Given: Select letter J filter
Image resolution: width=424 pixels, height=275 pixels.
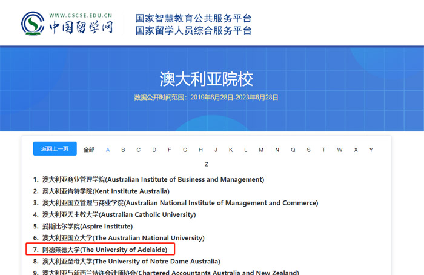Looking at the screenshot, I should [x=216, y=150].
